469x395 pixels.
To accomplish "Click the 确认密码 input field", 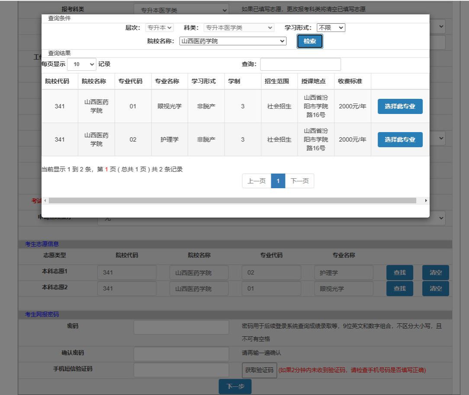I will pos(181,354).
